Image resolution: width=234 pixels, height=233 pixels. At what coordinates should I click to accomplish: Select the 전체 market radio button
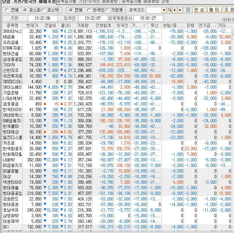coord(7,10)
